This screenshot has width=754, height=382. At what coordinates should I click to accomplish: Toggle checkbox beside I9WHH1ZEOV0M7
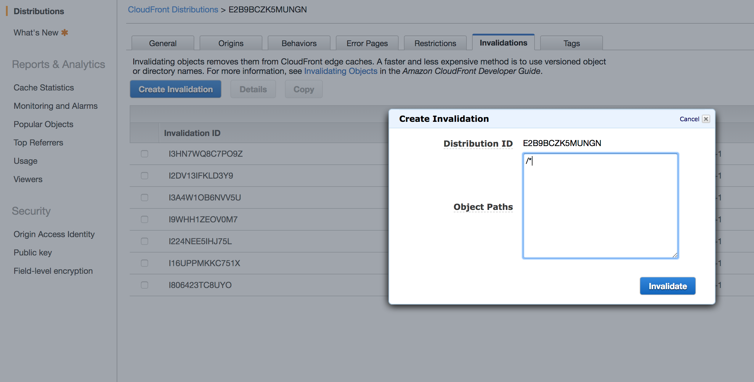coord(145,219)
